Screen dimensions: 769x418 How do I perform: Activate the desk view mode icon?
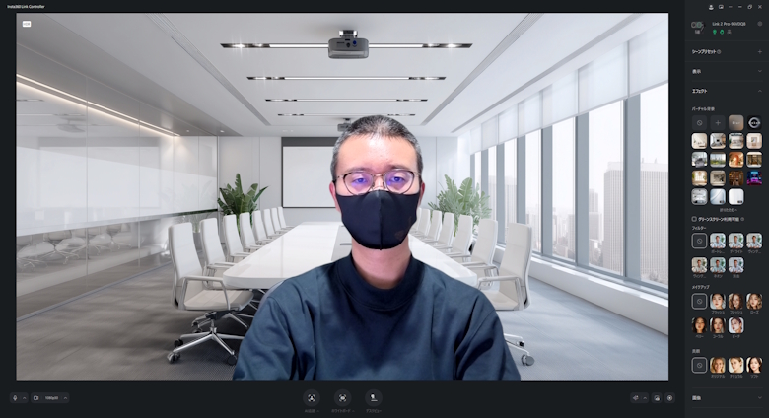[x=374, y=397]
